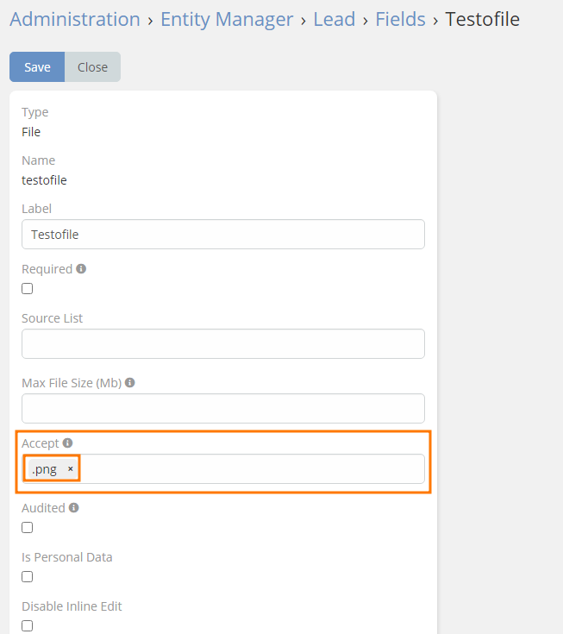Remove the .png tag using its x
This screenshot has width=563, height=634.
[70, 469]
